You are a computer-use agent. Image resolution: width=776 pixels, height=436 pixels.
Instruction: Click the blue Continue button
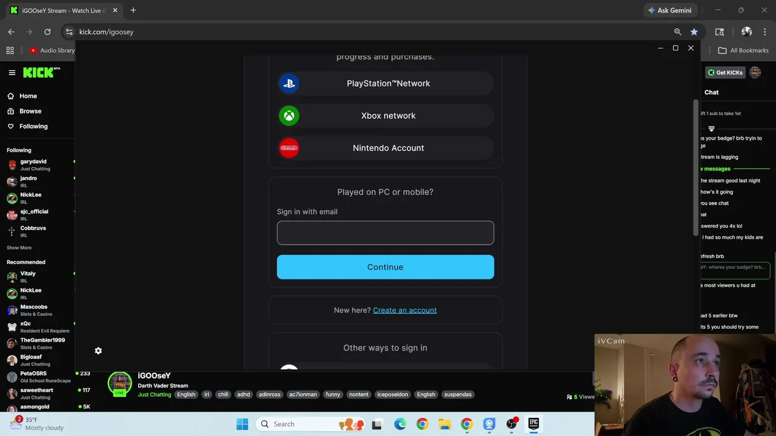(386, 267)
